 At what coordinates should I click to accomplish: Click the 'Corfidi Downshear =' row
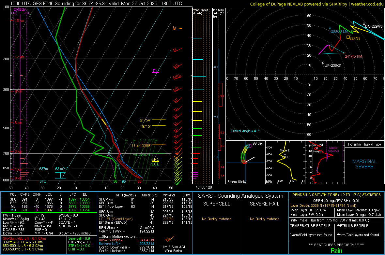pyautogui.click(x=127, y=248)
